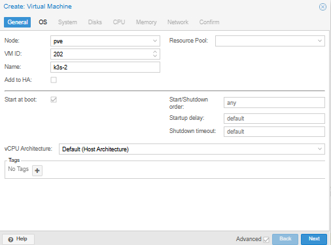Viewport: 331px width, 245px height.
Task: Open the Node dropdown showing pve
Action: pyautogui.click(x=155, y=41)
